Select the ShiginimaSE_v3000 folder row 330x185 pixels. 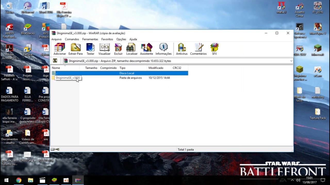[x=120, y=78]
